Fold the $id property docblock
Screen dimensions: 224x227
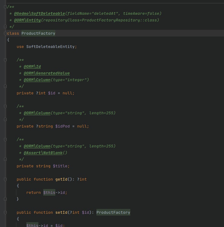(x=5, y=60)
